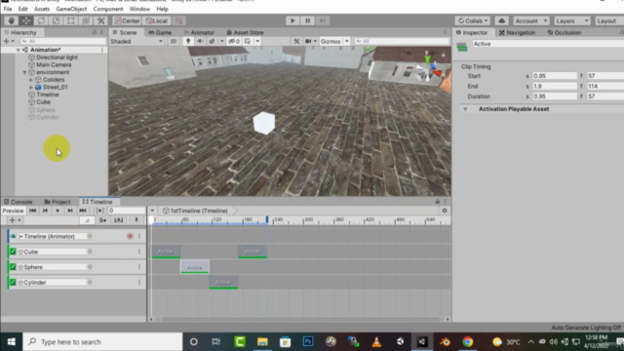Open the Component menu

pos(108,9)
